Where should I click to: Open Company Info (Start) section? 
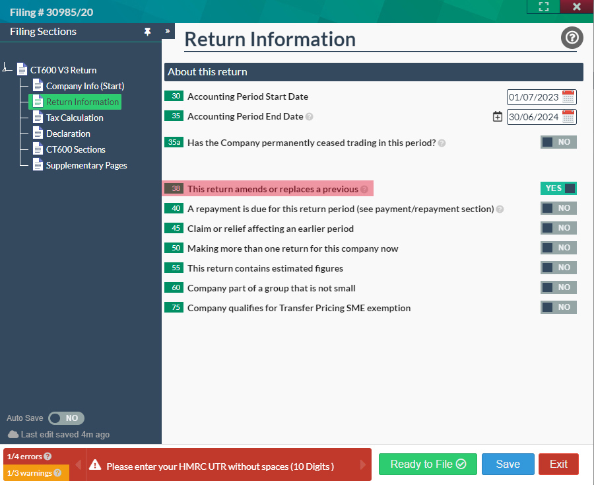[x=85, y=86]
